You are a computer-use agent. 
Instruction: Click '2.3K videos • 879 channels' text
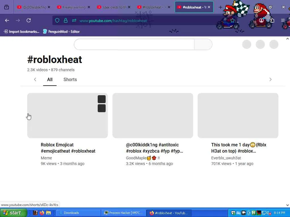51,70
